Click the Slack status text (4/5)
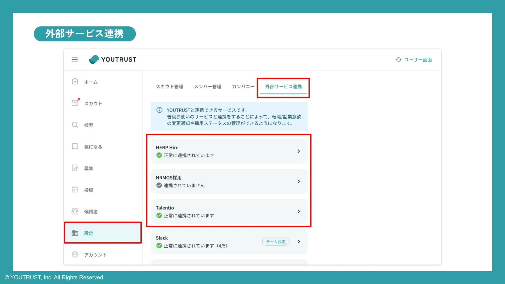This screenshot has height=284, width=505. [x=195, y=246]
